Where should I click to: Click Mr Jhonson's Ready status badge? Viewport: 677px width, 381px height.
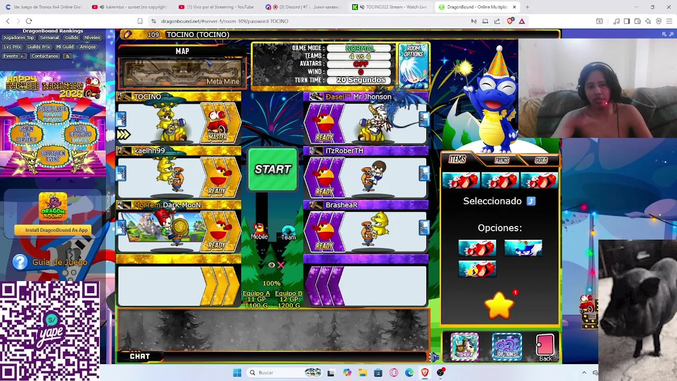324,123
